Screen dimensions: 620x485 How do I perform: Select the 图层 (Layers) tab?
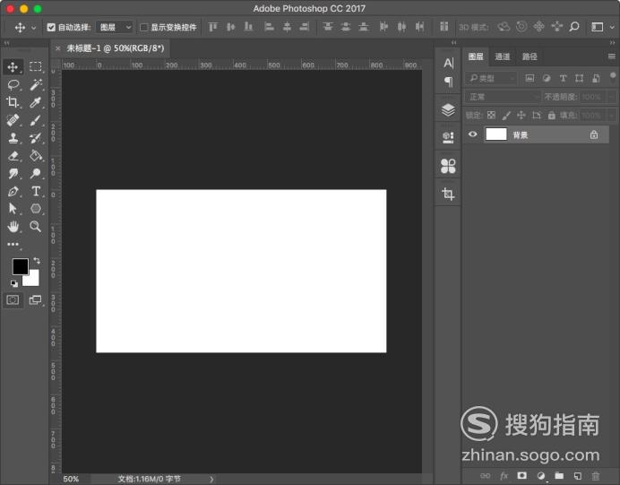(476, 56)
